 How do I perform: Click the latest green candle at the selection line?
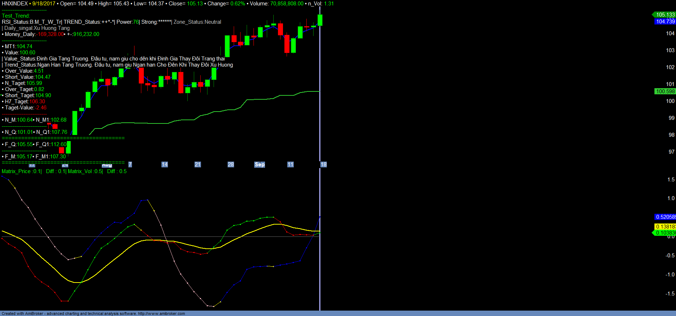pyautogui.click(x=320, y=20)
